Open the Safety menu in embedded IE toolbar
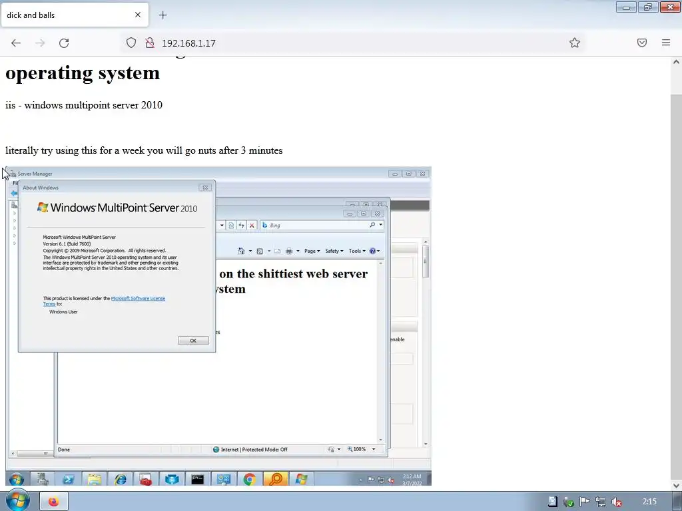The image size is (682, 511). pyautogui.click(x=334, y=251)
